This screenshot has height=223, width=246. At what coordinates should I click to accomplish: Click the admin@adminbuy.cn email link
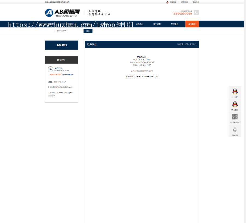point(61,87)
